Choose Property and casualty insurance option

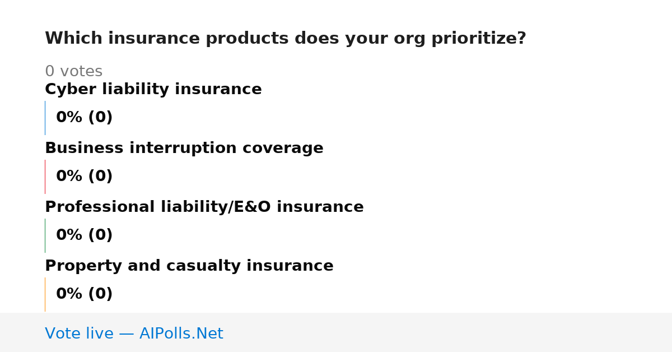(x=189, y=266)
